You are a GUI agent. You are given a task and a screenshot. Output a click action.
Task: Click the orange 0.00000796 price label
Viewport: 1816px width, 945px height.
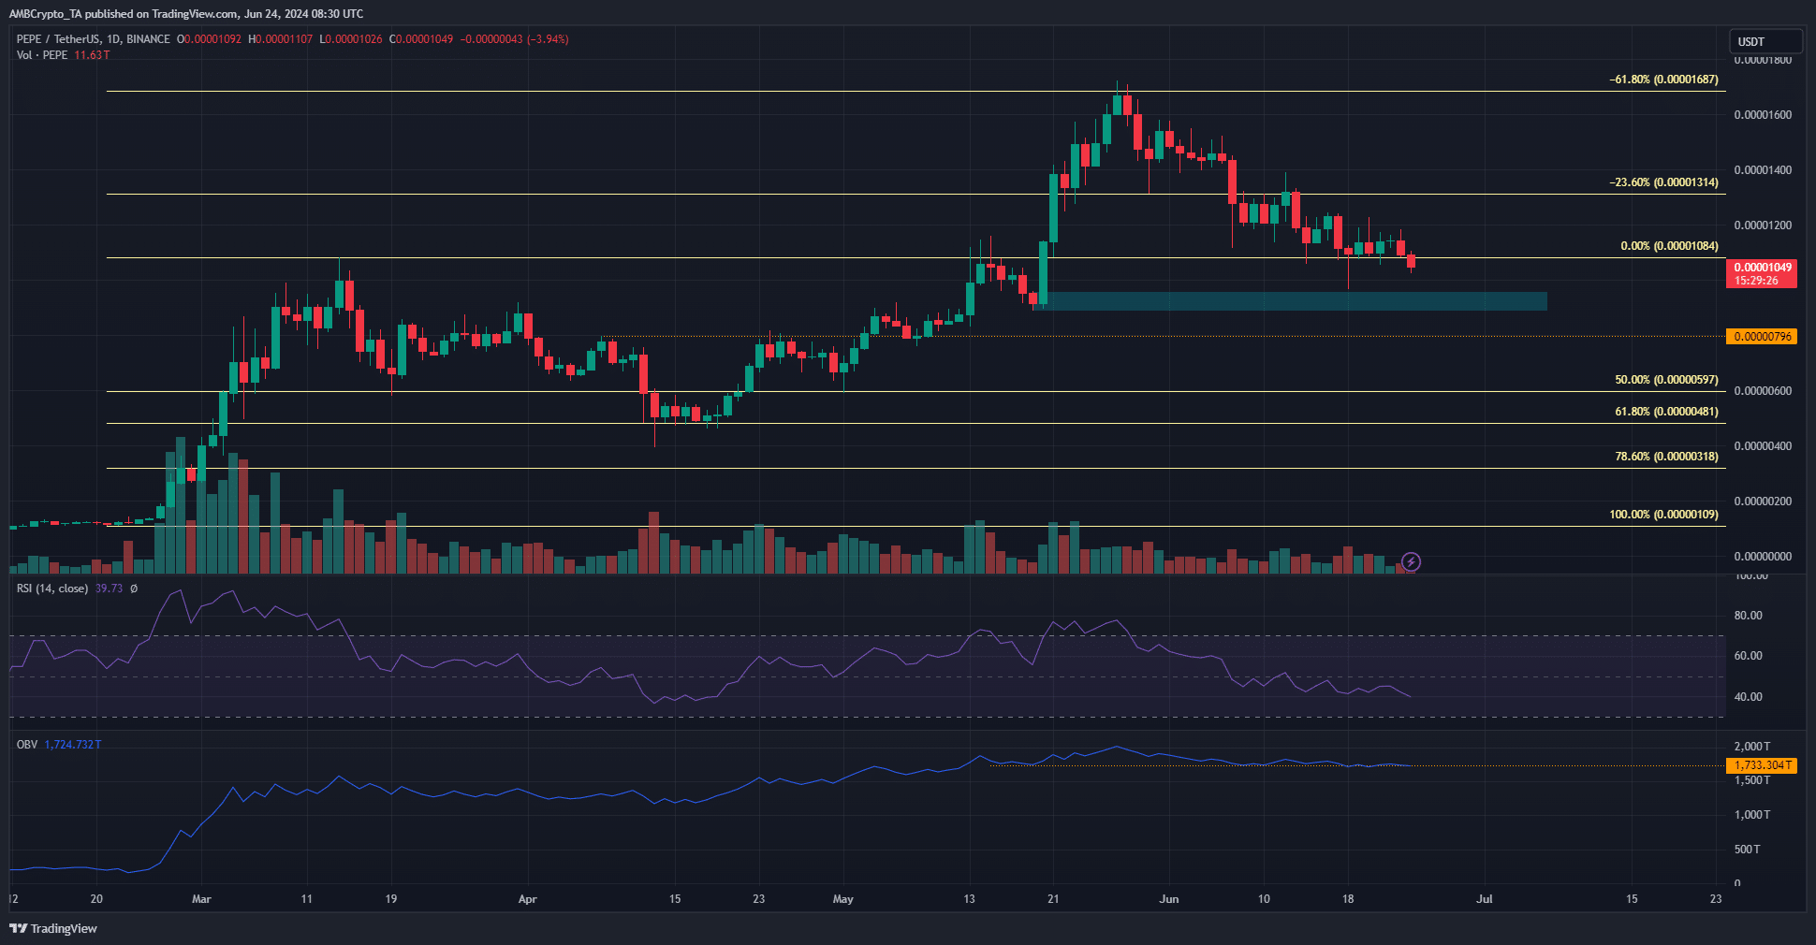[1762, 337]
